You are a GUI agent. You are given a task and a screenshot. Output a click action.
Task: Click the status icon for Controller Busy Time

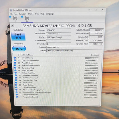point(16,80)
